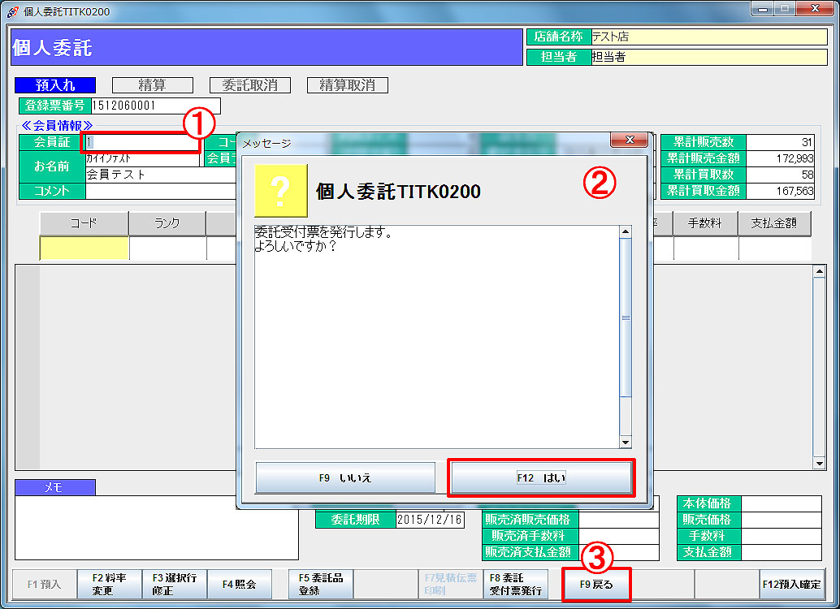This screenshot has height=609, width=840.
Task: Click the 支払金額 column header
Action: click(x=774, y=223)
